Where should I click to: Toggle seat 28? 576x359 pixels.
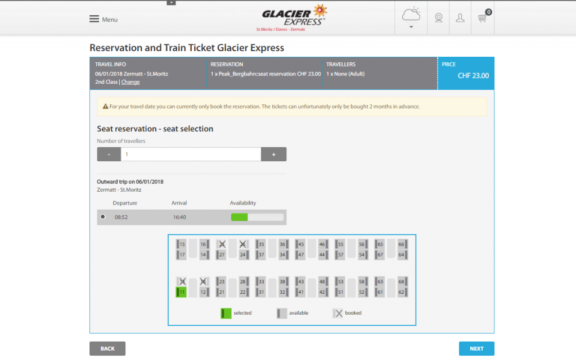pyautogui.click(x=244, y=281)
